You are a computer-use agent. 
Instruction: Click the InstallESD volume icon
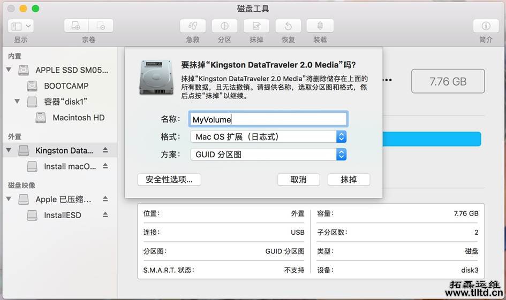pos(32,215)
